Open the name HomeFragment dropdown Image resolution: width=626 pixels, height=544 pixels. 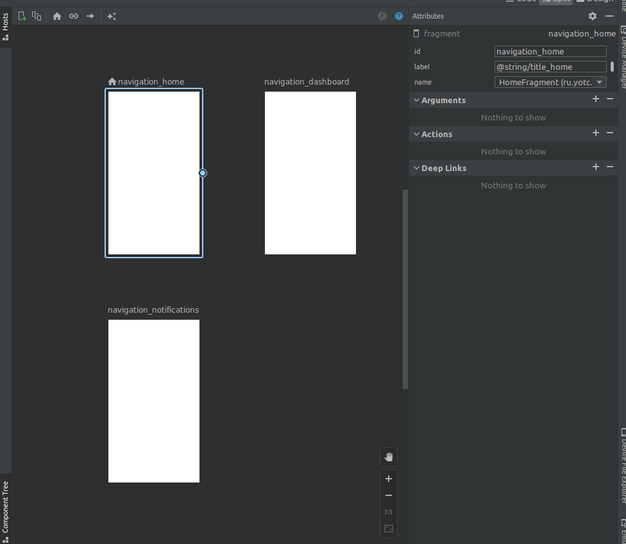tap(550, 82)
